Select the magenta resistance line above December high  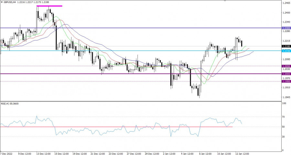(49, 6)
